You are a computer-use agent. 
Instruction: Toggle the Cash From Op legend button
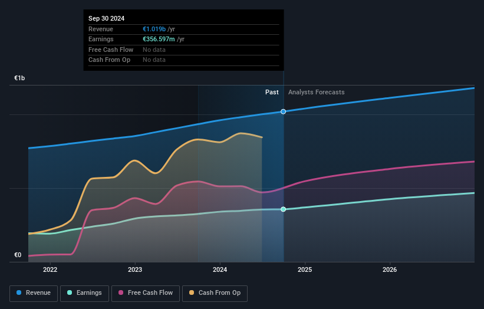pos(215,293)
